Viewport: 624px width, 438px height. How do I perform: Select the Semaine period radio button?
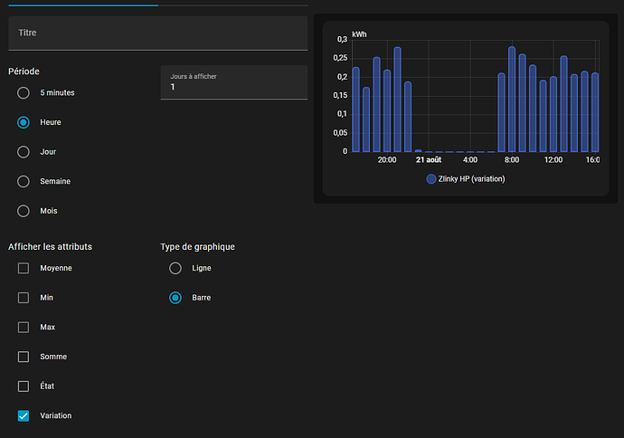tap(24, 181)
